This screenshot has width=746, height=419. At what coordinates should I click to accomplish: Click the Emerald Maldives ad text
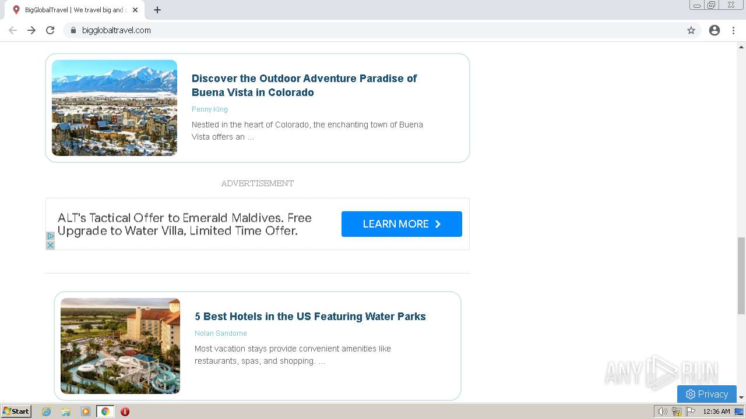185,224
